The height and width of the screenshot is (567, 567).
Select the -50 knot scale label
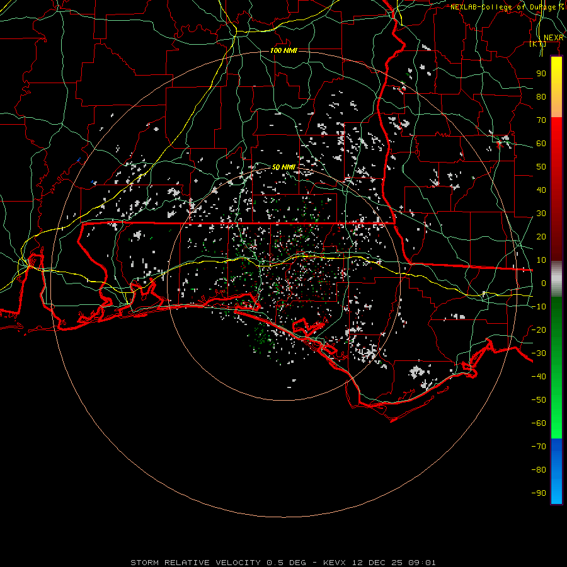click(539, 399)
